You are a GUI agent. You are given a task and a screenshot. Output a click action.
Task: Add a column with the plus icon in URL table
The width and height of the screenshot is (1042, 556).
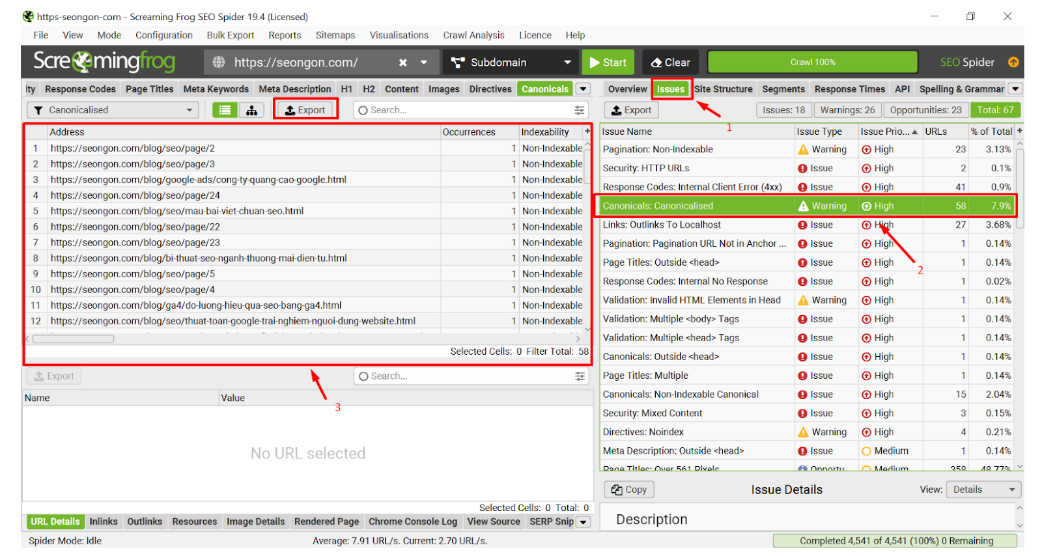[587, 132]
